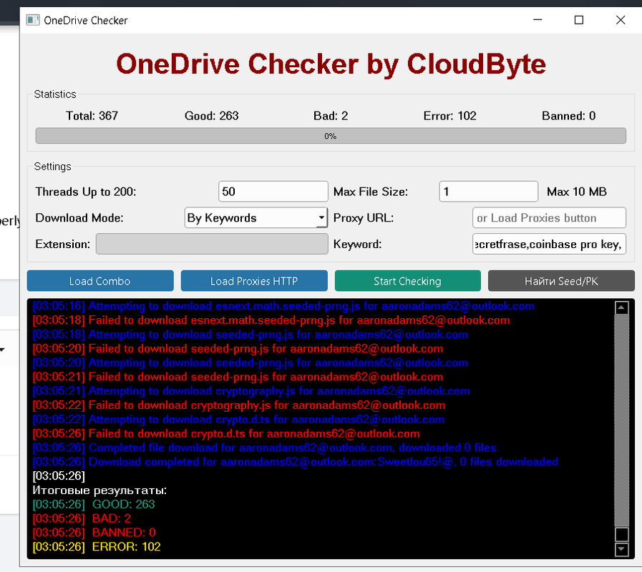Click the 0% progress bar

(331, 136)
